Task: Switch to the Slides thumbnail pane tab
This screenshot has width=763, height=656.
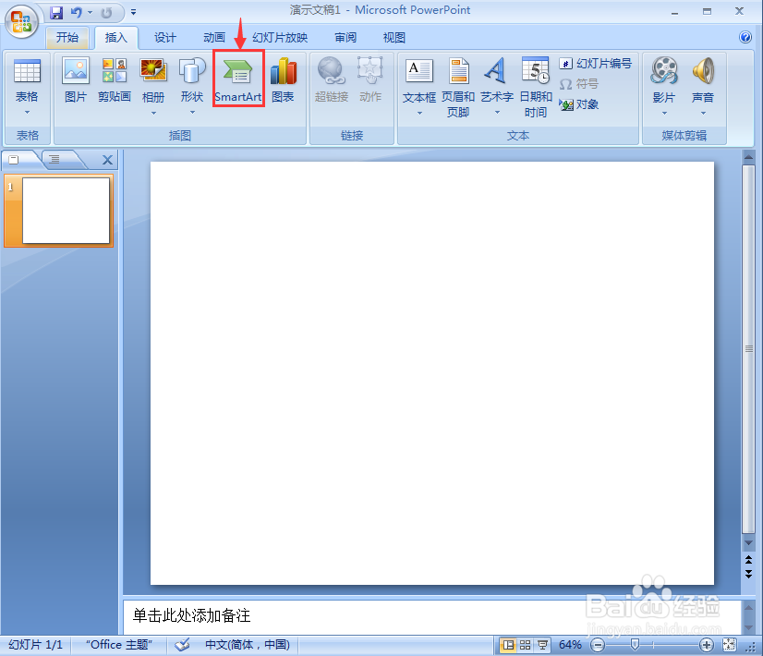Action: click(x=15, y=160)
